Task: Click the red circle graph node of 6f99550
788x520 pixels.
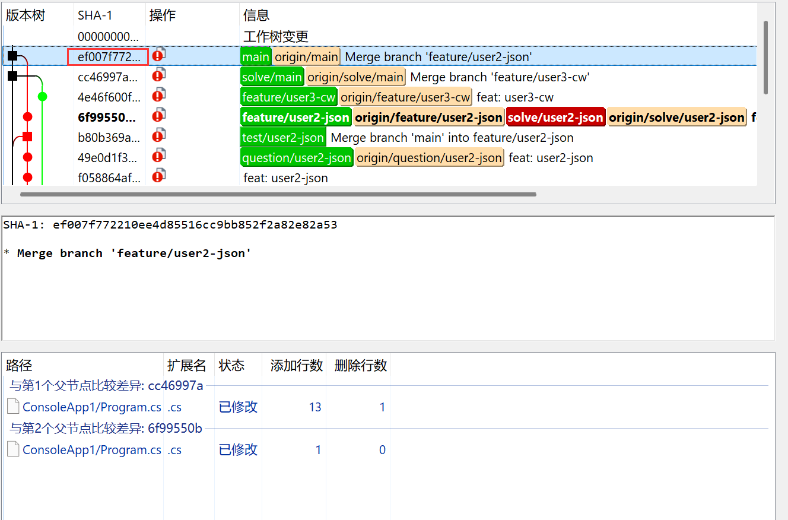Action: coord(27,116)
